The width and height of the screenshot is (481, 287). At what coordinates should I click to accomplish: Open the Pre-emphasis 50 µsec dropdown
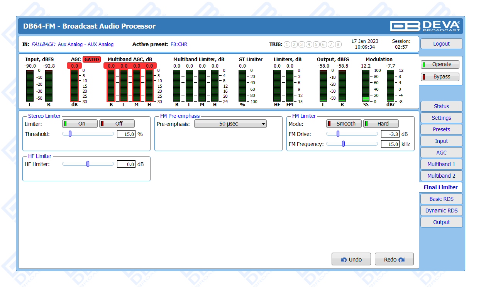tap(230, 124)
